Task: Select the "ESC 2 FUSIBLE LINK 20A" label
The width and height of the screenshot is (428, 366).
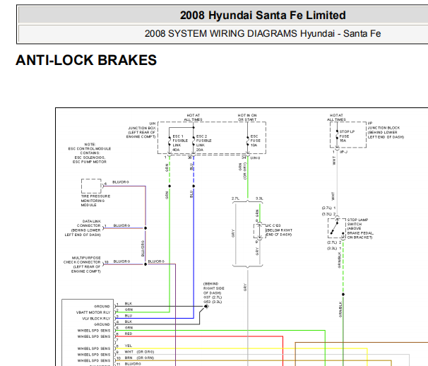Action: point(203,143)
